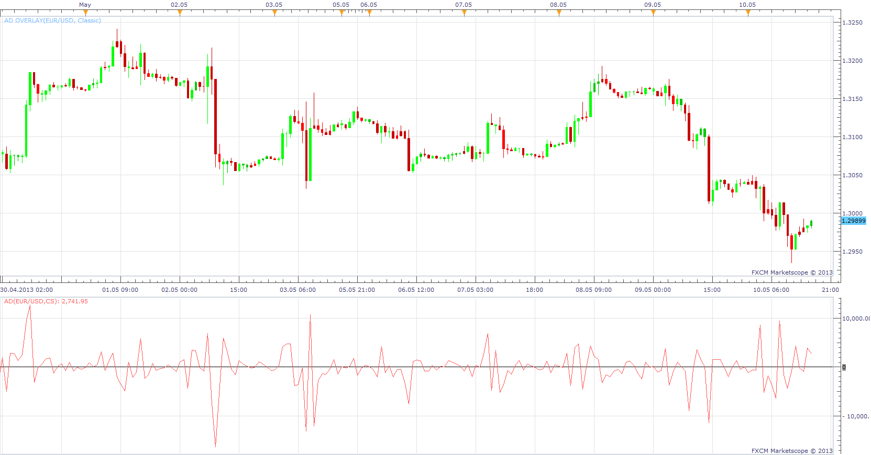Click the 07.05 date label on the top axis
This screenshot has width=871, height=455.
pyautogui.click(x=464, y=5)
